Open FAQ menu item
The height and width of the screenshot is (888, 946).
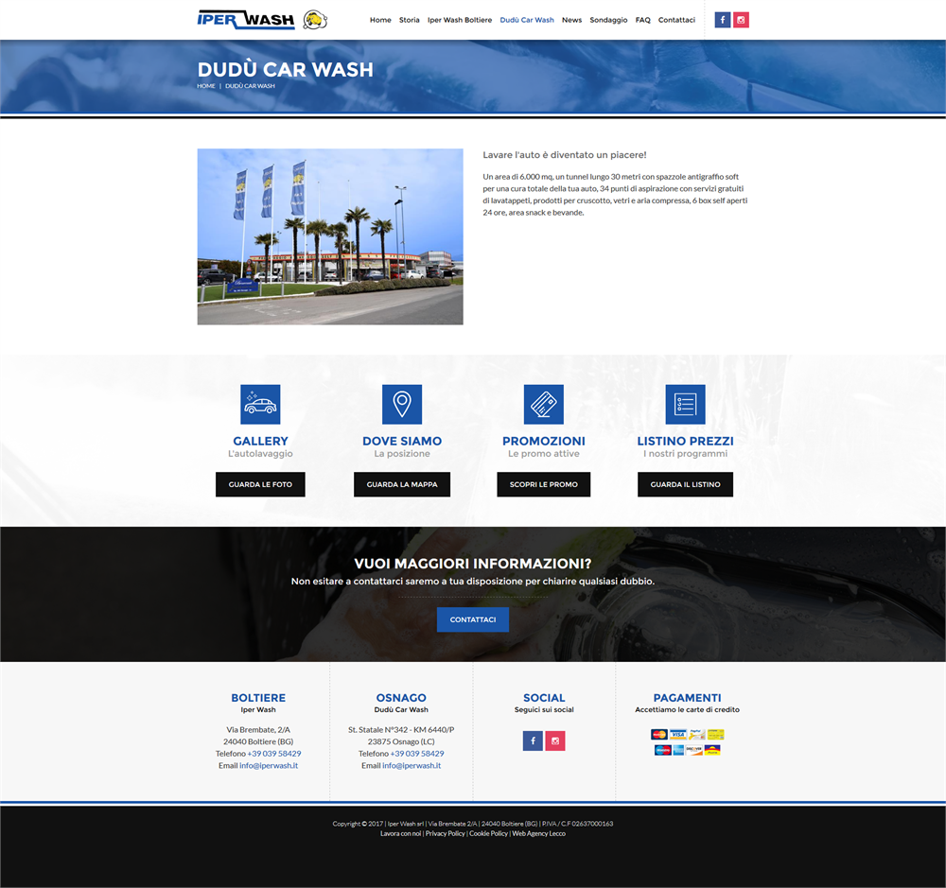click(643, 20)
